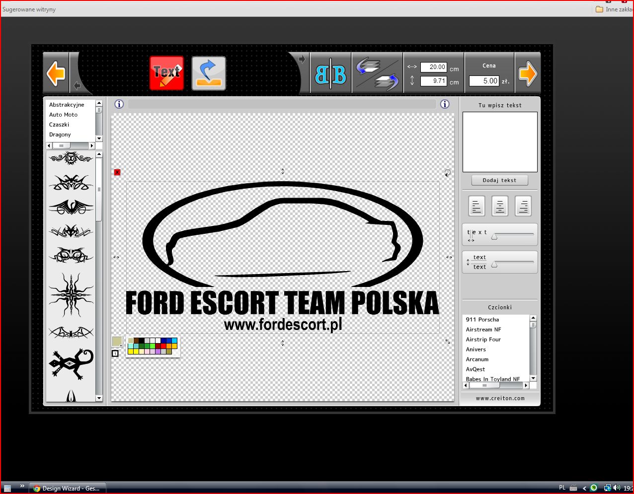
Task: Click left info icon above canvas
Action: click(x=119, y=104)
